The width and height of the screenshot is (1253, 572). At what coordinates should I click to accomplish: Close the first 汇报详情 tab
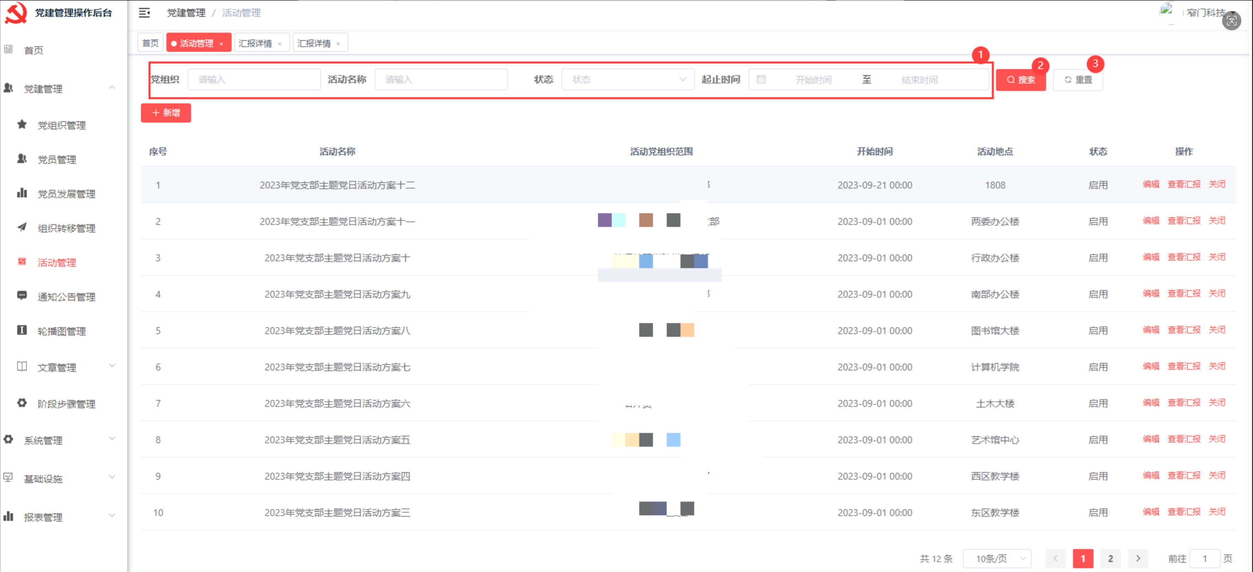point(280,44)
